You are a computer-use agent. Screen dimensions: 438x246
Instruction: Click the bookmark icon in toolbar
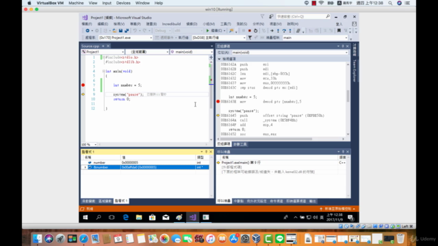tap(339, 31)
